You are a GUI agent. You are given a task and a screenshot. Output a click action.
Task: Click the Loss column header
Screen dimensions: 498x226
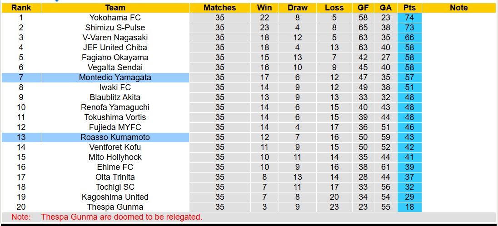334,8
